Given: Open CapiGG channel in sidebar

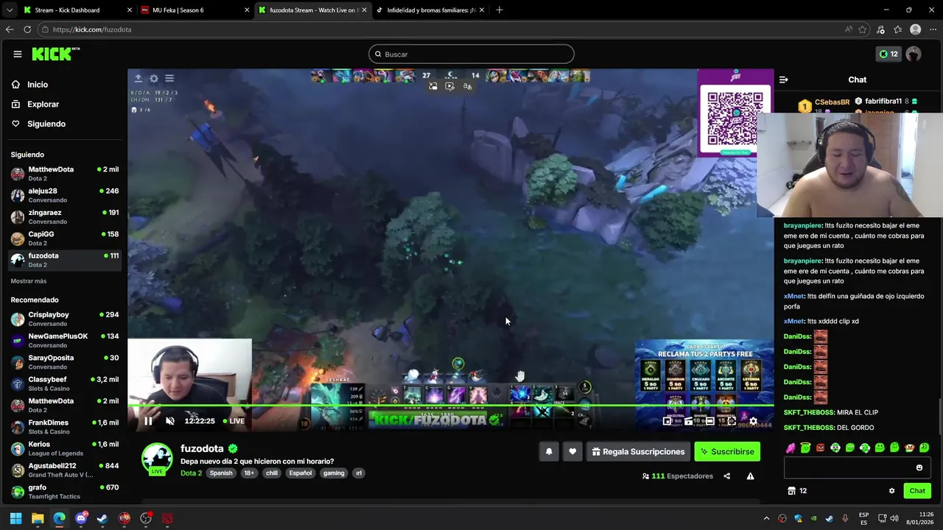Looking at the screenshot, I should pos(65,238).
